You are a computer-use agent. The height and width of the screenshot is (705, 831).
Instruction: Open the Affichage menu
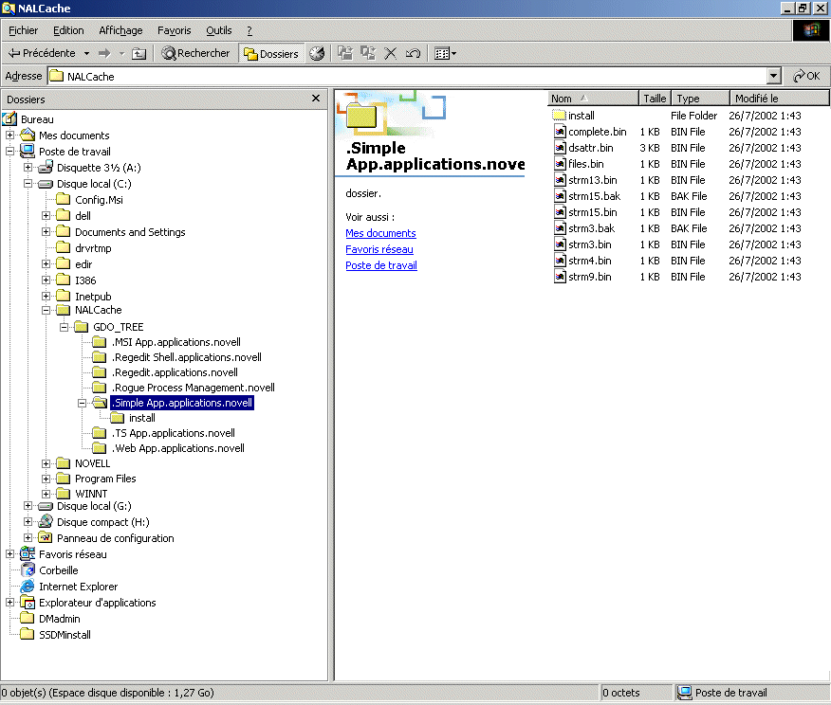[x=120, y=29]
